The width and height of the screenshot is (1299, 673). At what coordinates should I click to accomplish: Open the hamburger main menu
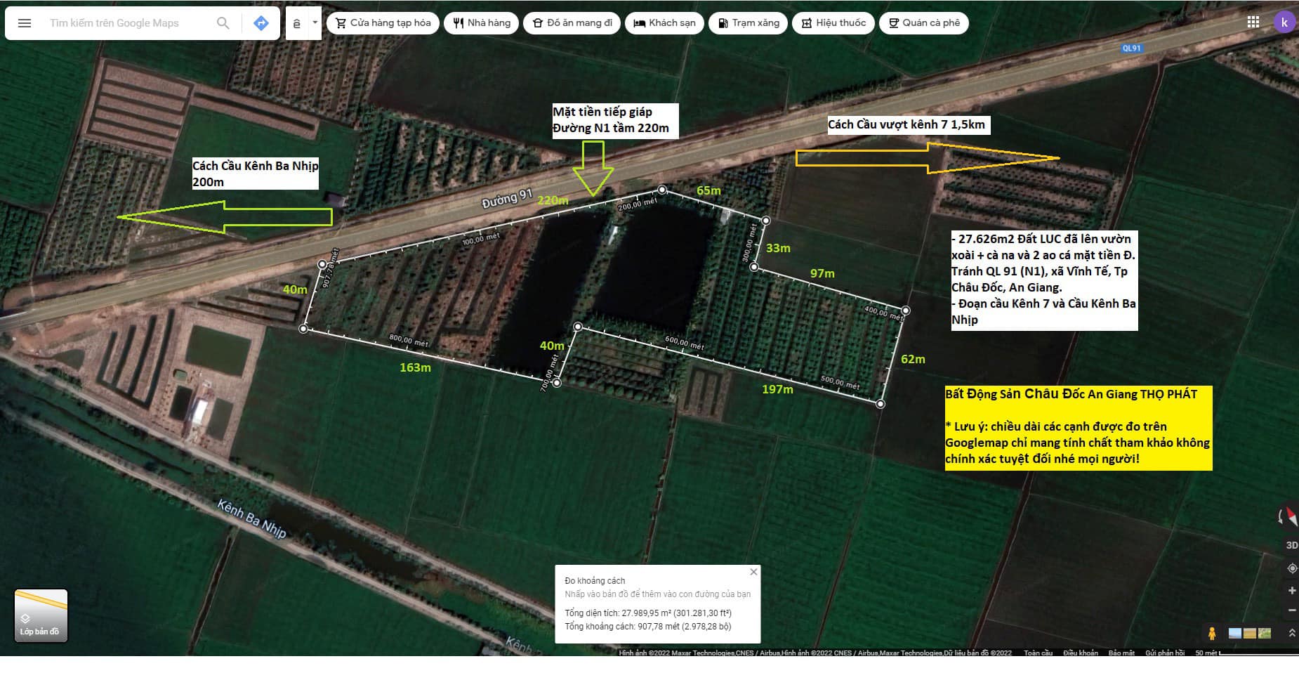click(25, 23)
